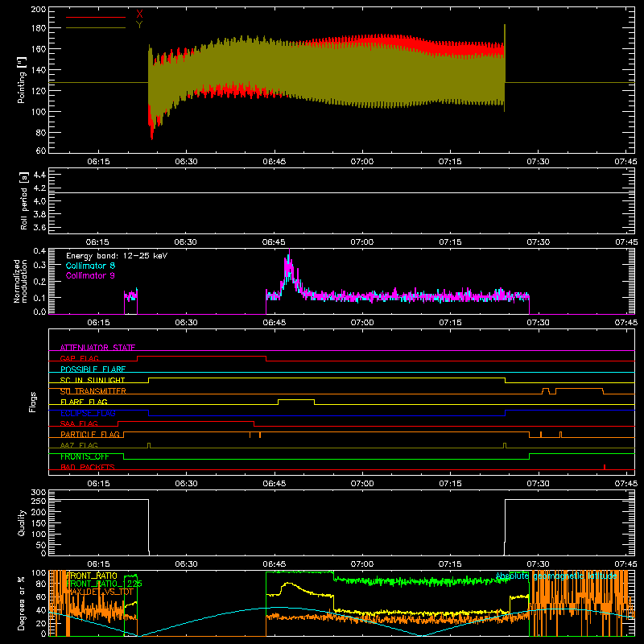Viewport: 644px width, 644px height.
Task: Select the Collimator 9 legend entry
Action: 90,275
